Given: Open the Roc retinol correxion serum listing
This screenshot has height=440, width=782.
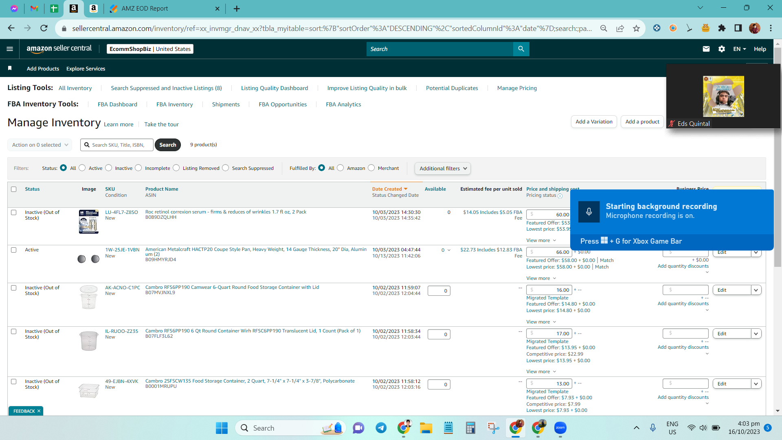Looking at the screenshot, I should click(226, 212).
